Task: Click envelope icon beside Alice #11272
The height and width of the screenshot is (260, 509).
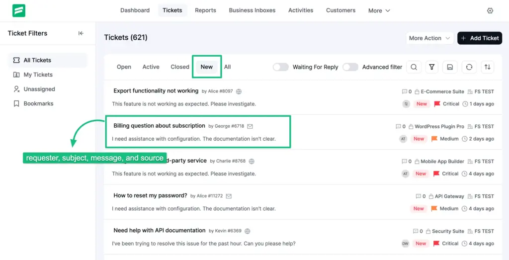Action: pyautogui.click(x=229, y=196)
